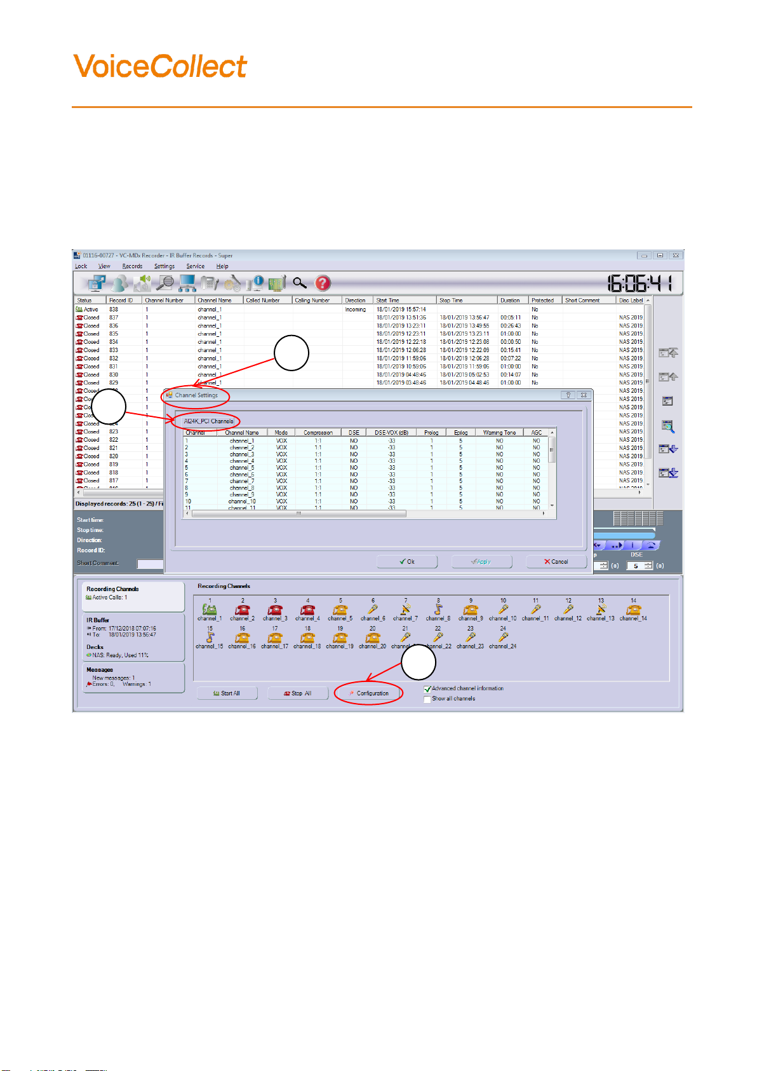This screenshot has width=757, height=1071.
Task: Click the Start All button
Action: click(227, 693)
